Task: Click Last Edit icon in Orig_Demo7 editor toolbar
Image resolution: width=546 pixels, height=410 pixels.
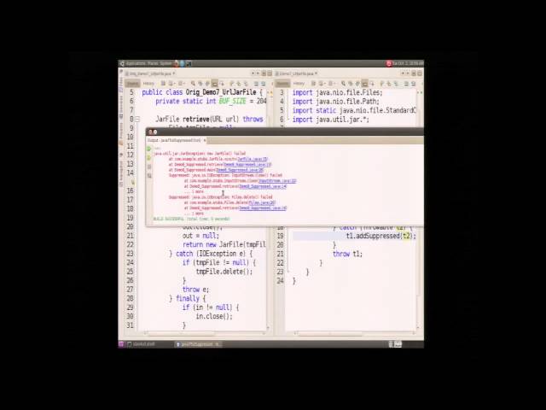Action: 163,84
